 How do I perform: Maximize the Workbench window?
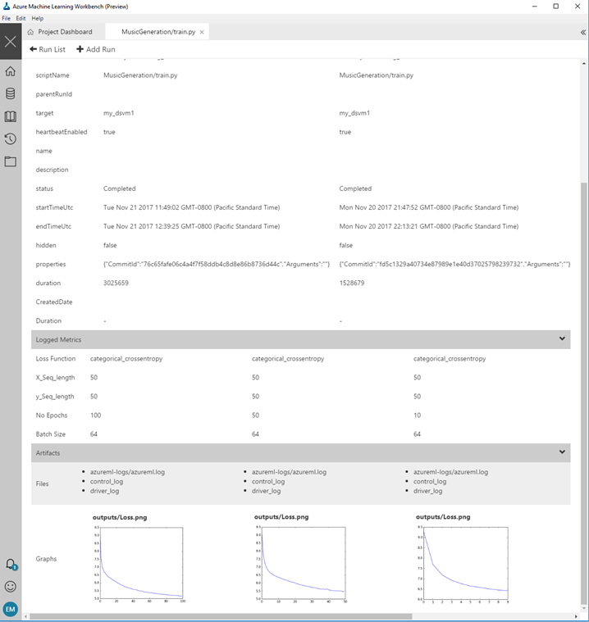(555, 7)
